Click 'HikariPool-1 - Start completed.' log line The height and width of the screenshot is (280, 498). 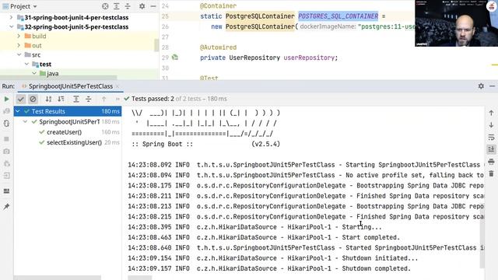264,237
